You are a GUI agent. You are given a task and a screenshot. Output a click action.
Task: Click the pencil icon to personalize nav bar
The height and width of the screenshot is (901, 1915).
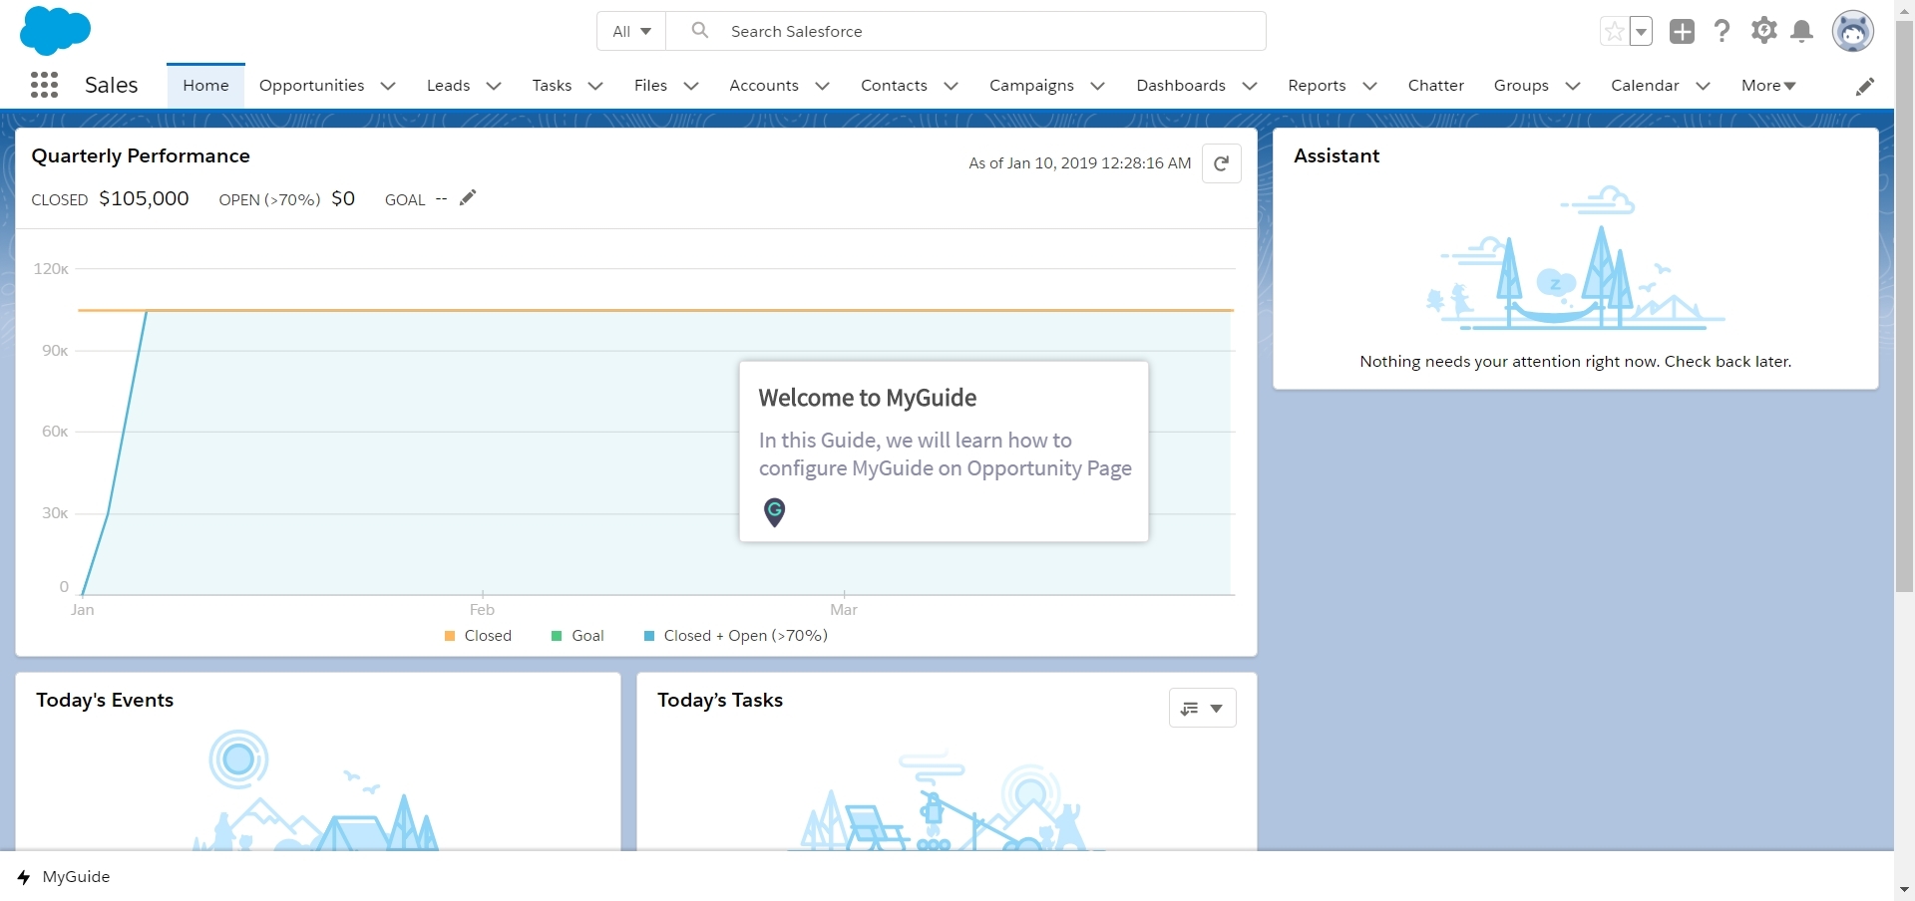1864,86
